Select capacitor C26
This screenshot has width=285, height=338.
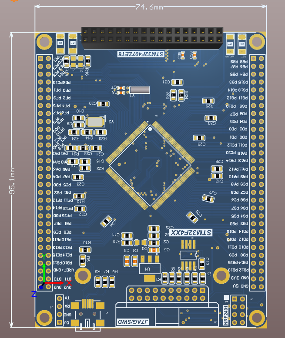[192, 217]
